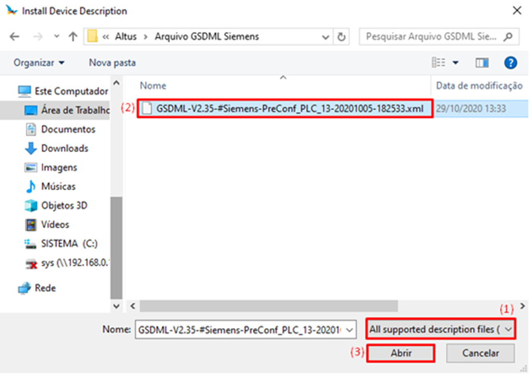The image size is (532, 374).
Task: Open the view options dropdown arrow
Action: coord(456,63)
